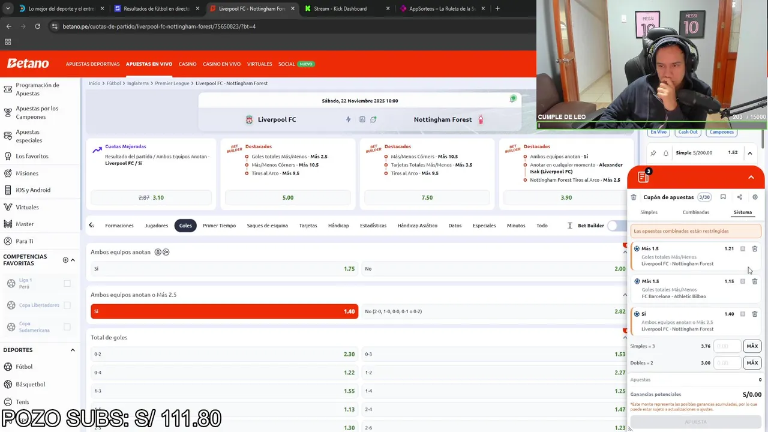Click the pin icon next to Simple bet
The height and width of the screenshot is (432, 768).
pos(653,153)
